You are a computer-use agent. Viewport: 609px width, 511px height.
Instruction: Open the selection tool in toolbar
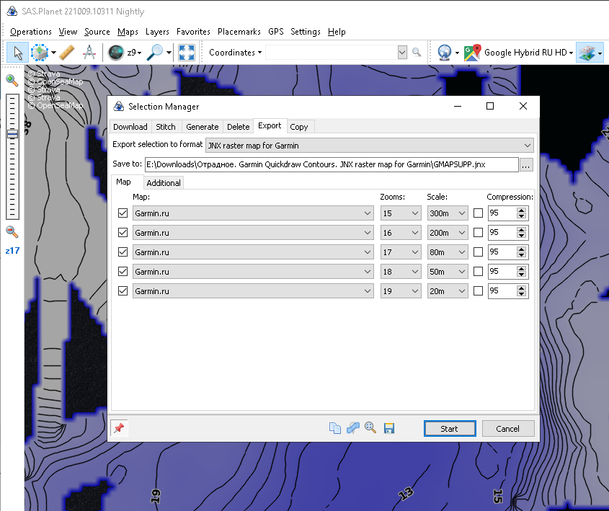(39, 53)
